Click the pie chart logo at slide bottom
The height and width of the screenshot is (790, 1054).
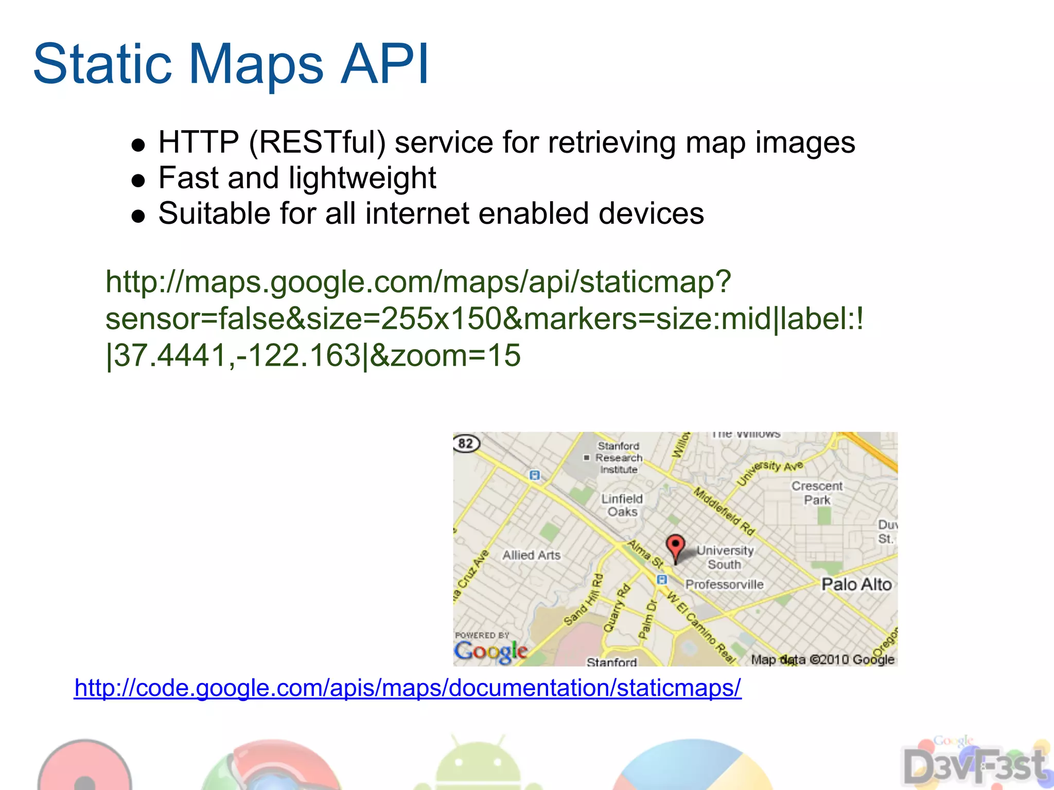click(x=693, y=765)
